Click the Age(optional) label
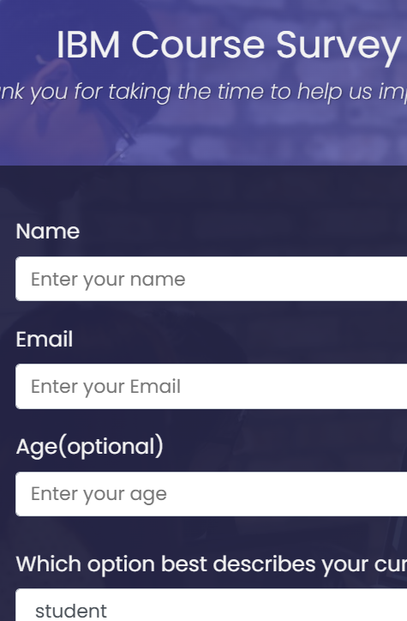The image size is (407, 621). [89, 447]
